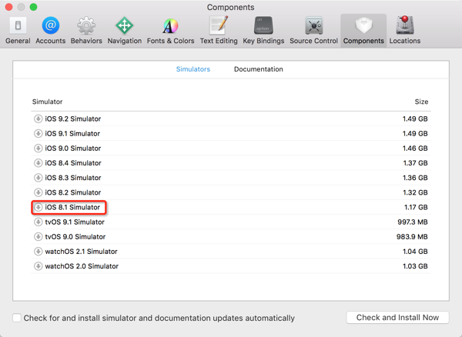Screen dimensions: 462x337
Task: Switch to the Simulators tab
Action: pos(193,69)
